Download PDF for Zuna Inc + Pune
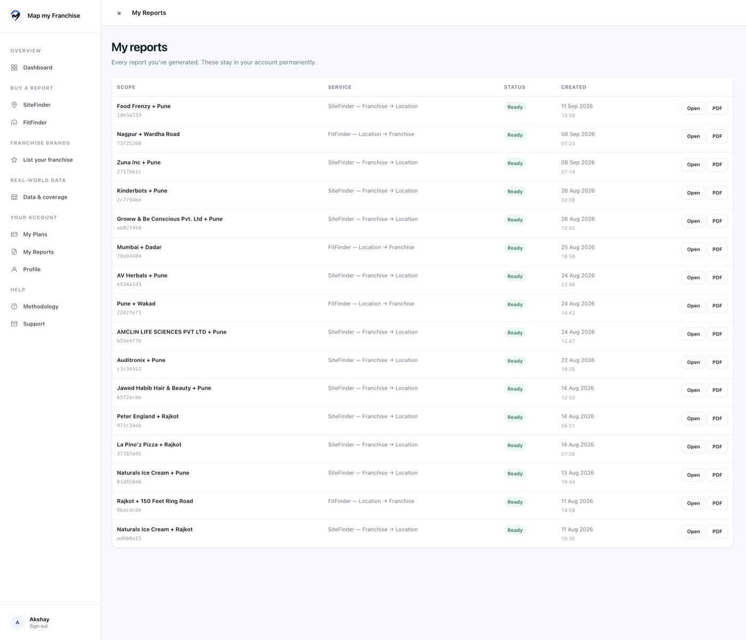 [717, 165]
